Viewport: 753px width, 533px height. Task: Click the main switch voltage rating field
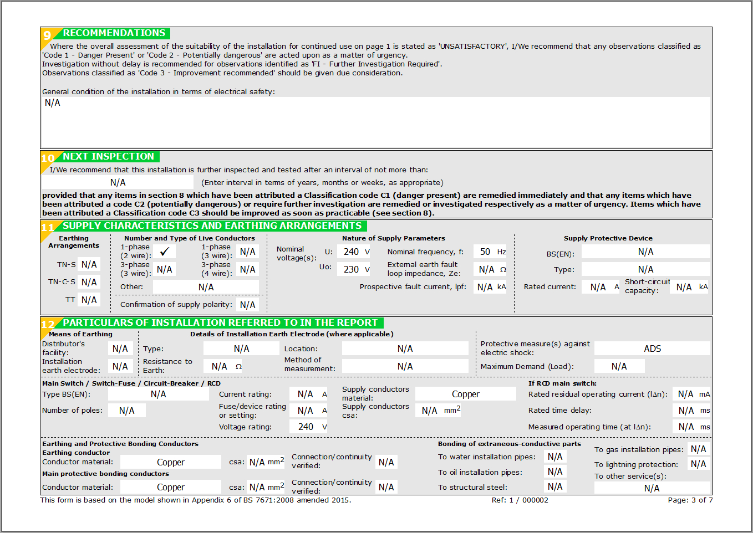(x=306, y=427)
